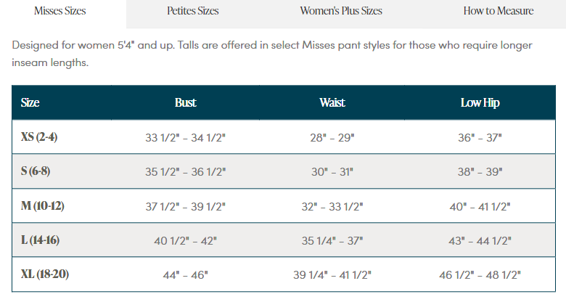Image resolution: width=566 pixels, height=302 pixels.
Task: Click the M low hip value 40" – 41 1/2"
Action: (480, 207)
